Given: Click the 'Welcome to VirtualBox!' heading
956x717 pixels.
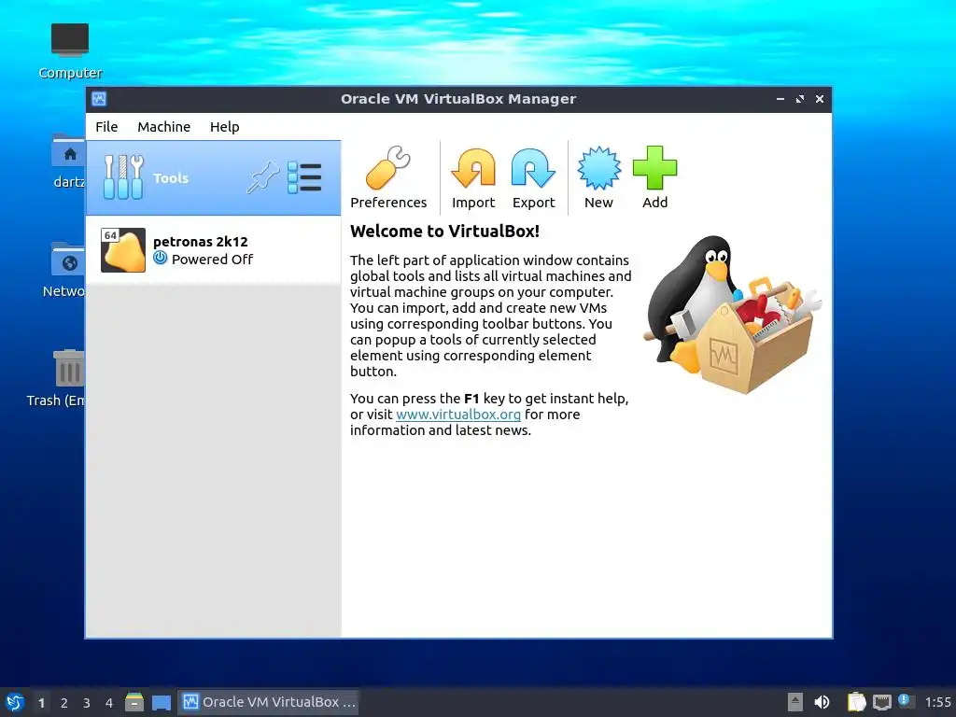Looking at the screenshot, I should (444, 232).
